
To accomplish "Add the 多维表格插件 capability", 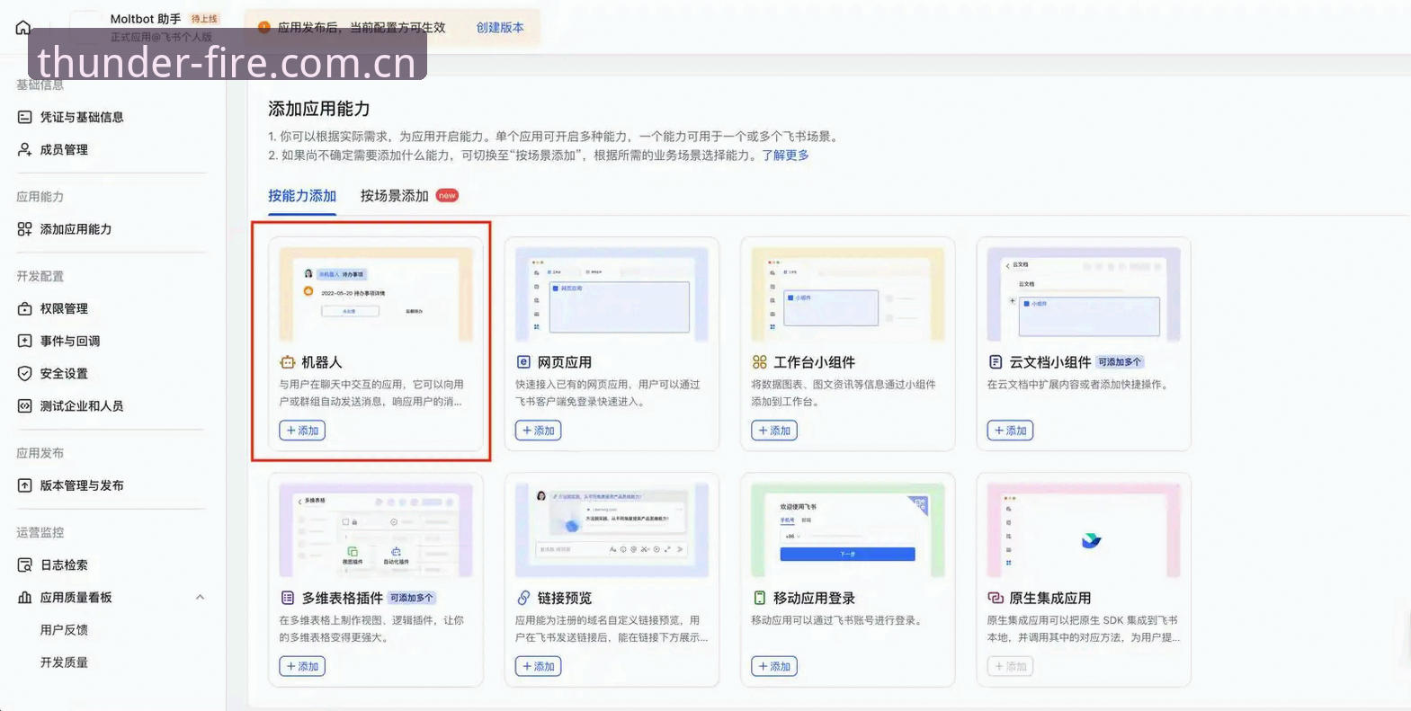I will coord(302,666).
